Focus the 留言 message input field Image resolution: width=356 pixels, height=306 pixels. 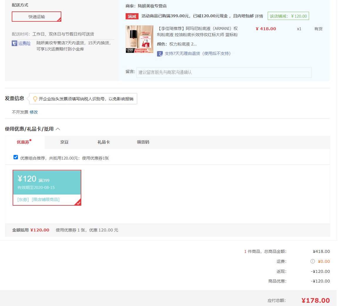[224, 72]
